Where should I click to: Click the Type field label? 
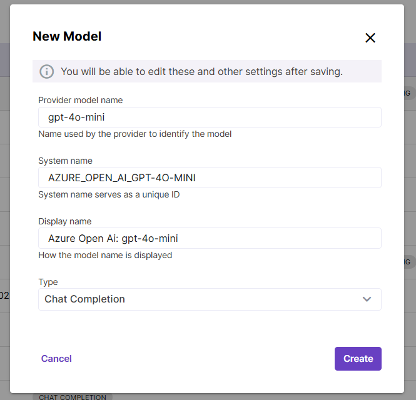point(48,282)
